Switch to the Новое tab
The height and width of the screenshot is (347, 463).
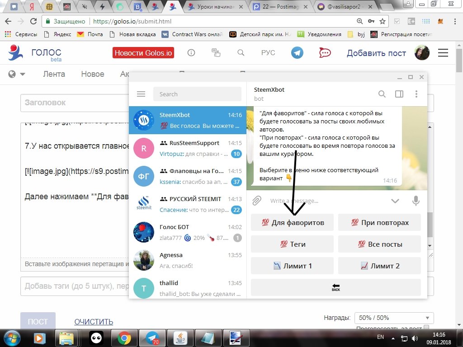point(93,74)
